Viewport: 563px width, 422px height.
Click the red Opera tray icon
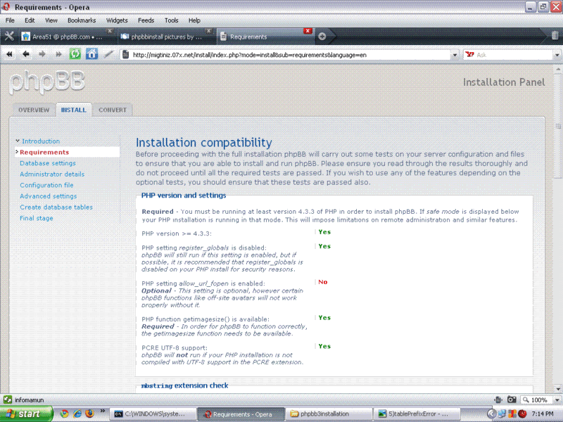(522, 414)
